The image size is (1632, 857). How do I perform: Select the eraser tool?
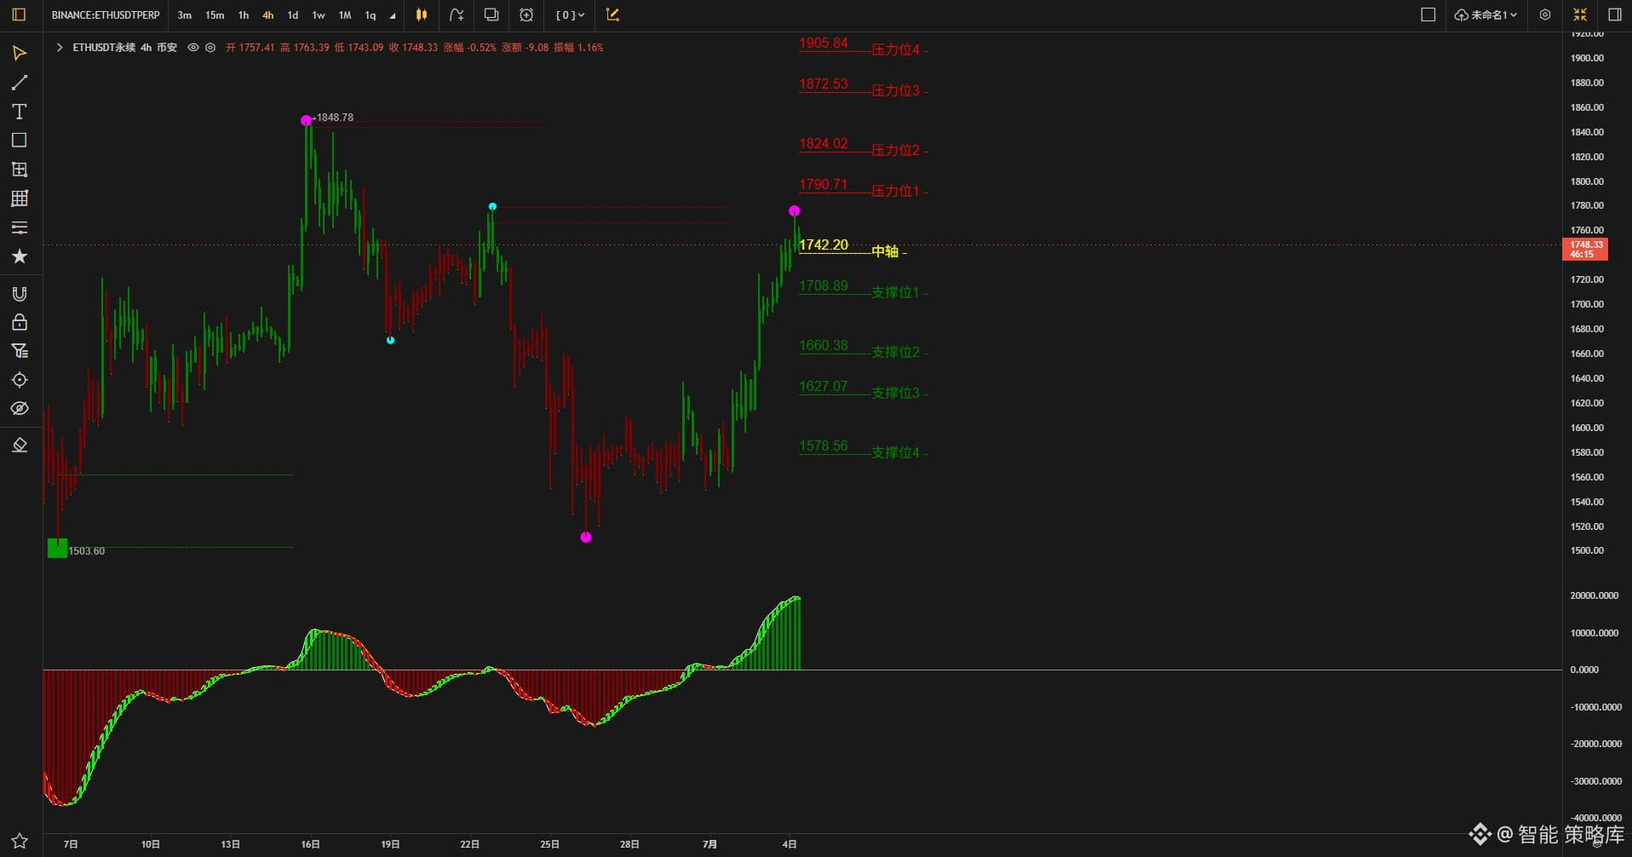tap(20, 446)
